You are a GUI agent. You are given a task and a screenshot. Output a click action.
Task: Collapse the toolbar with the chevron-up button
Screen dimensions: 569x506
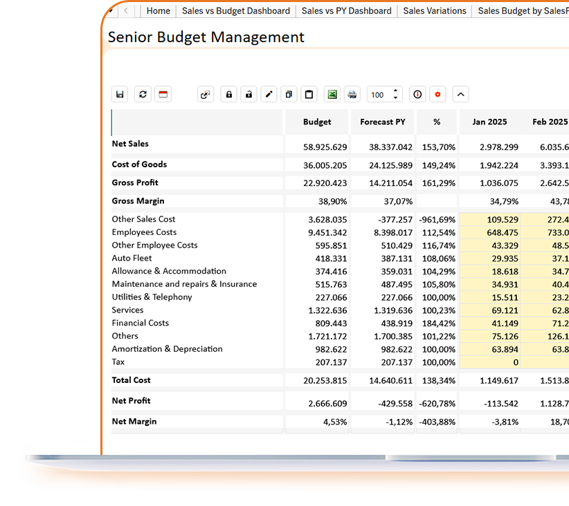(461, 95)
